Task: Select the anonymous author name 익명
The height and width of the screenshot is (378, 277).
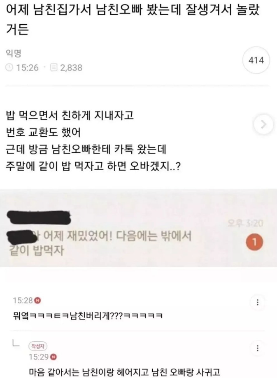Action: point(14,53)
